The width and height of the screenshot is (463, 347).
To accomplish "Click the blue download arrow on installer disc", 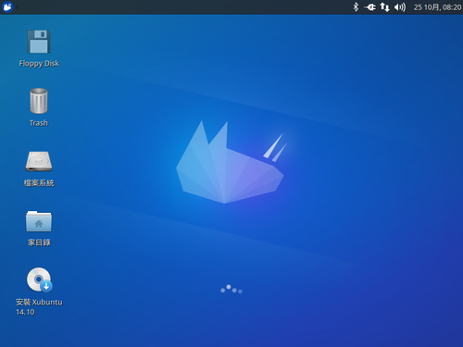I will [46, 286].
